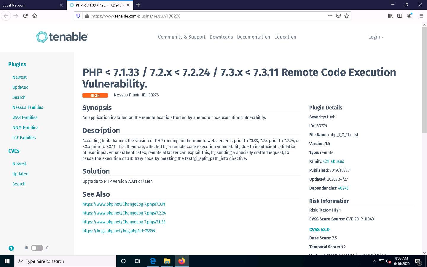Click the taskbar clock and date
Image resolution: width=427 pixels, height=267 pixels.
(402, 261)
